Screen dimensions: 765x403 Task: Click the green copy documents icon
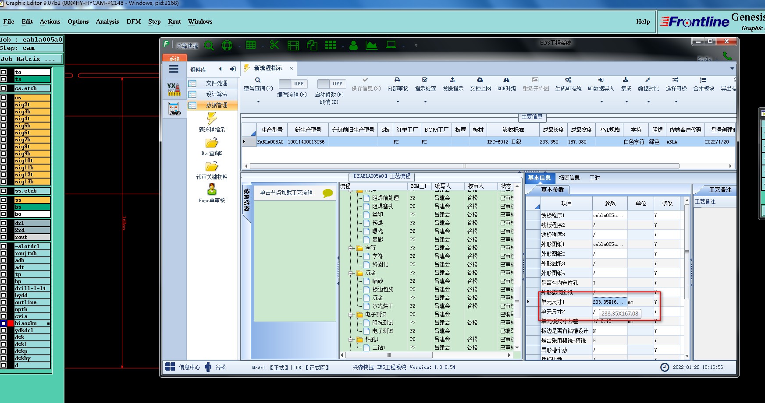coord(312,45)
